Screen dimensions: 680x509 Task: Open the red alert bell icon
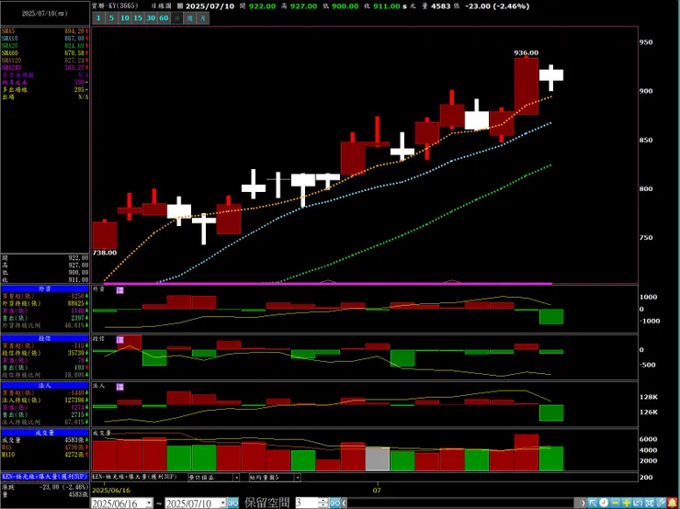click(x=673, y=503)
